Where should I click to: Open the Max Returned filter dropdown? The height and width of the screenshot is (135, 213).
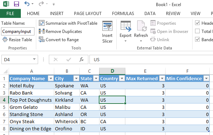click(162, 78)
